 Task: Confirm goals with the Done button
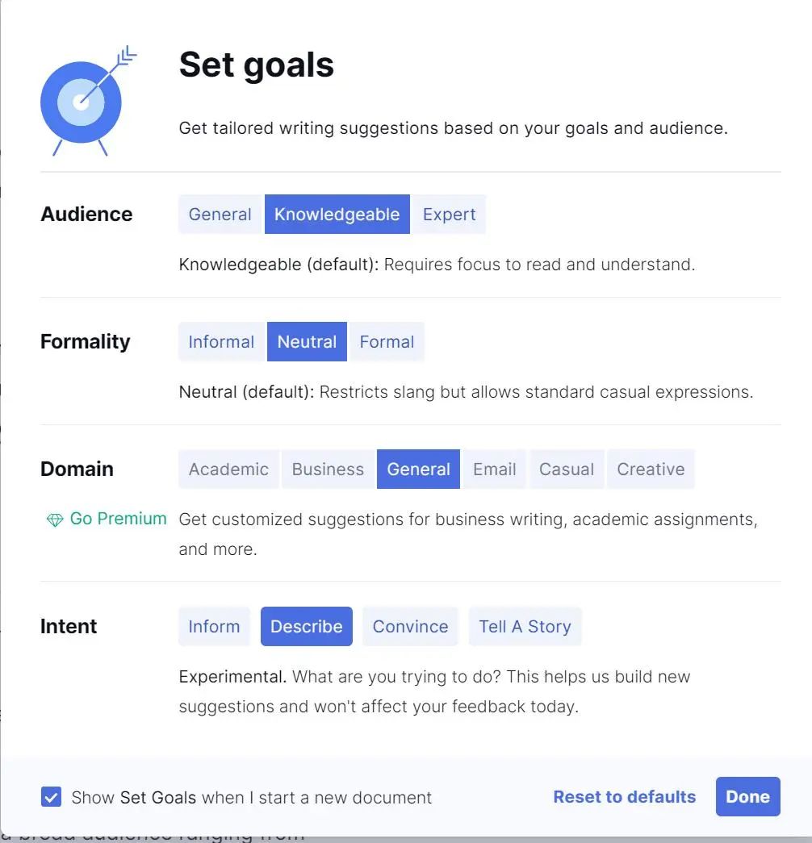click(x=747, y=796)
